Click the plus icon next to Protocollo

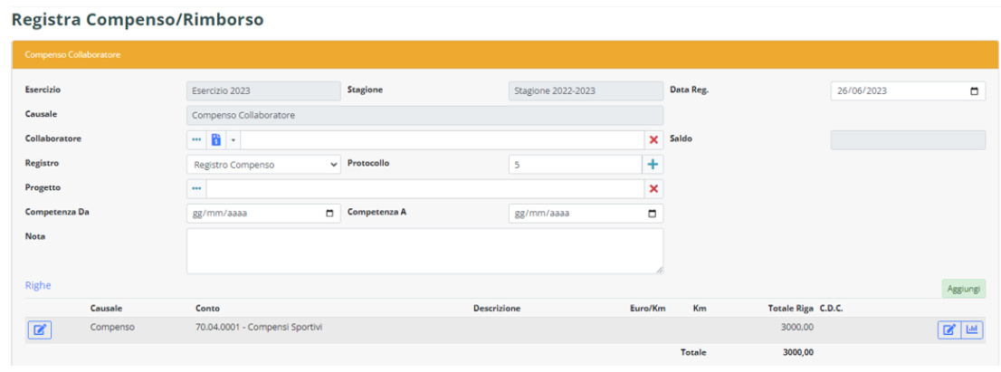(x=653, y=165)
